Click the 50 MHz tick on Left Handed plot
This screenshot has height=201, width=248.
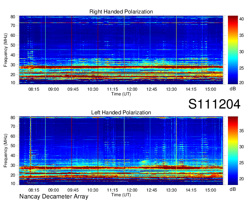click(13, 146)
